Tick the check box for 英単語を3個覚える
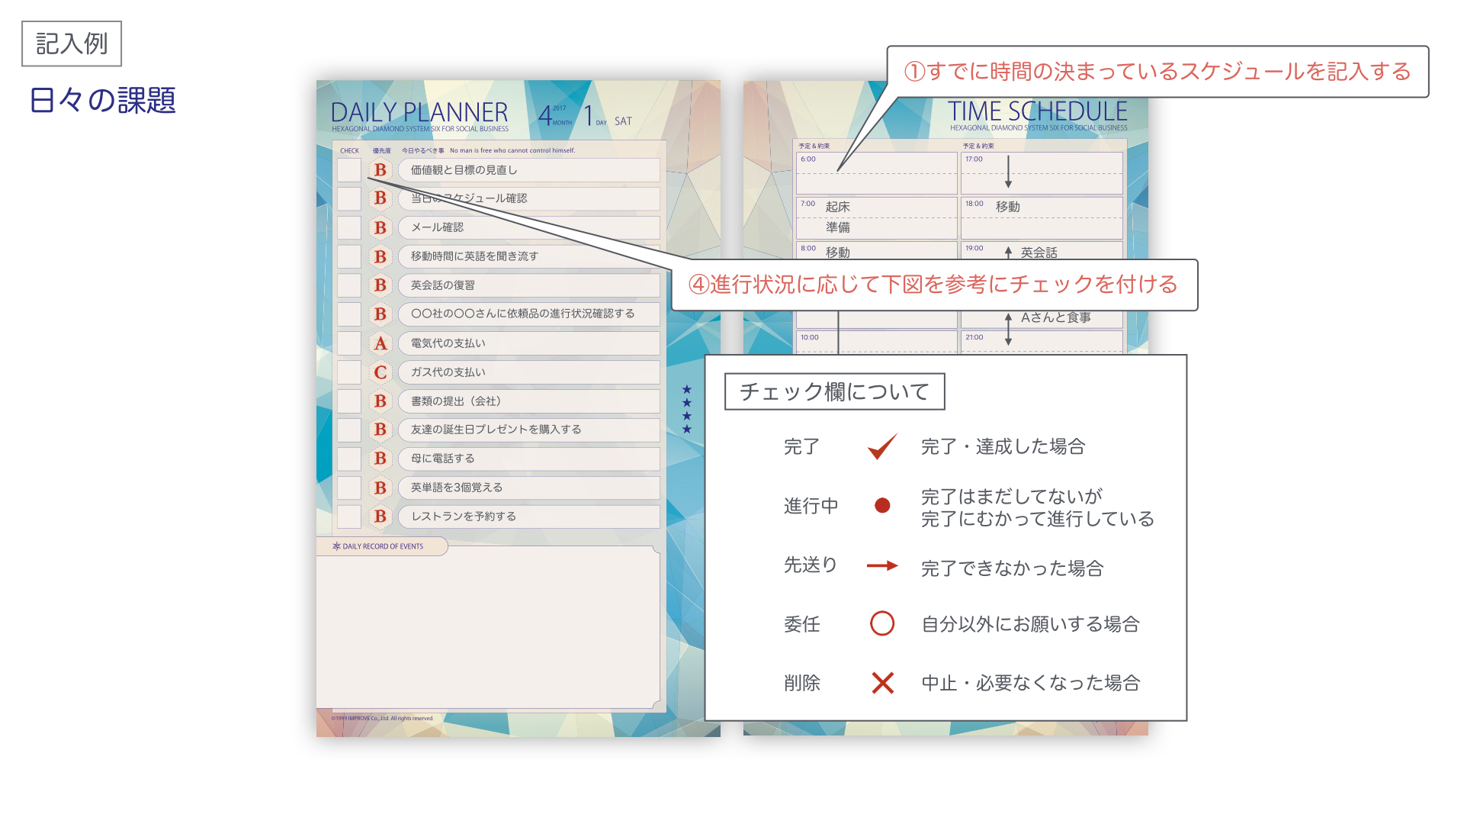 pyautogui.click(x=349, y=488)
